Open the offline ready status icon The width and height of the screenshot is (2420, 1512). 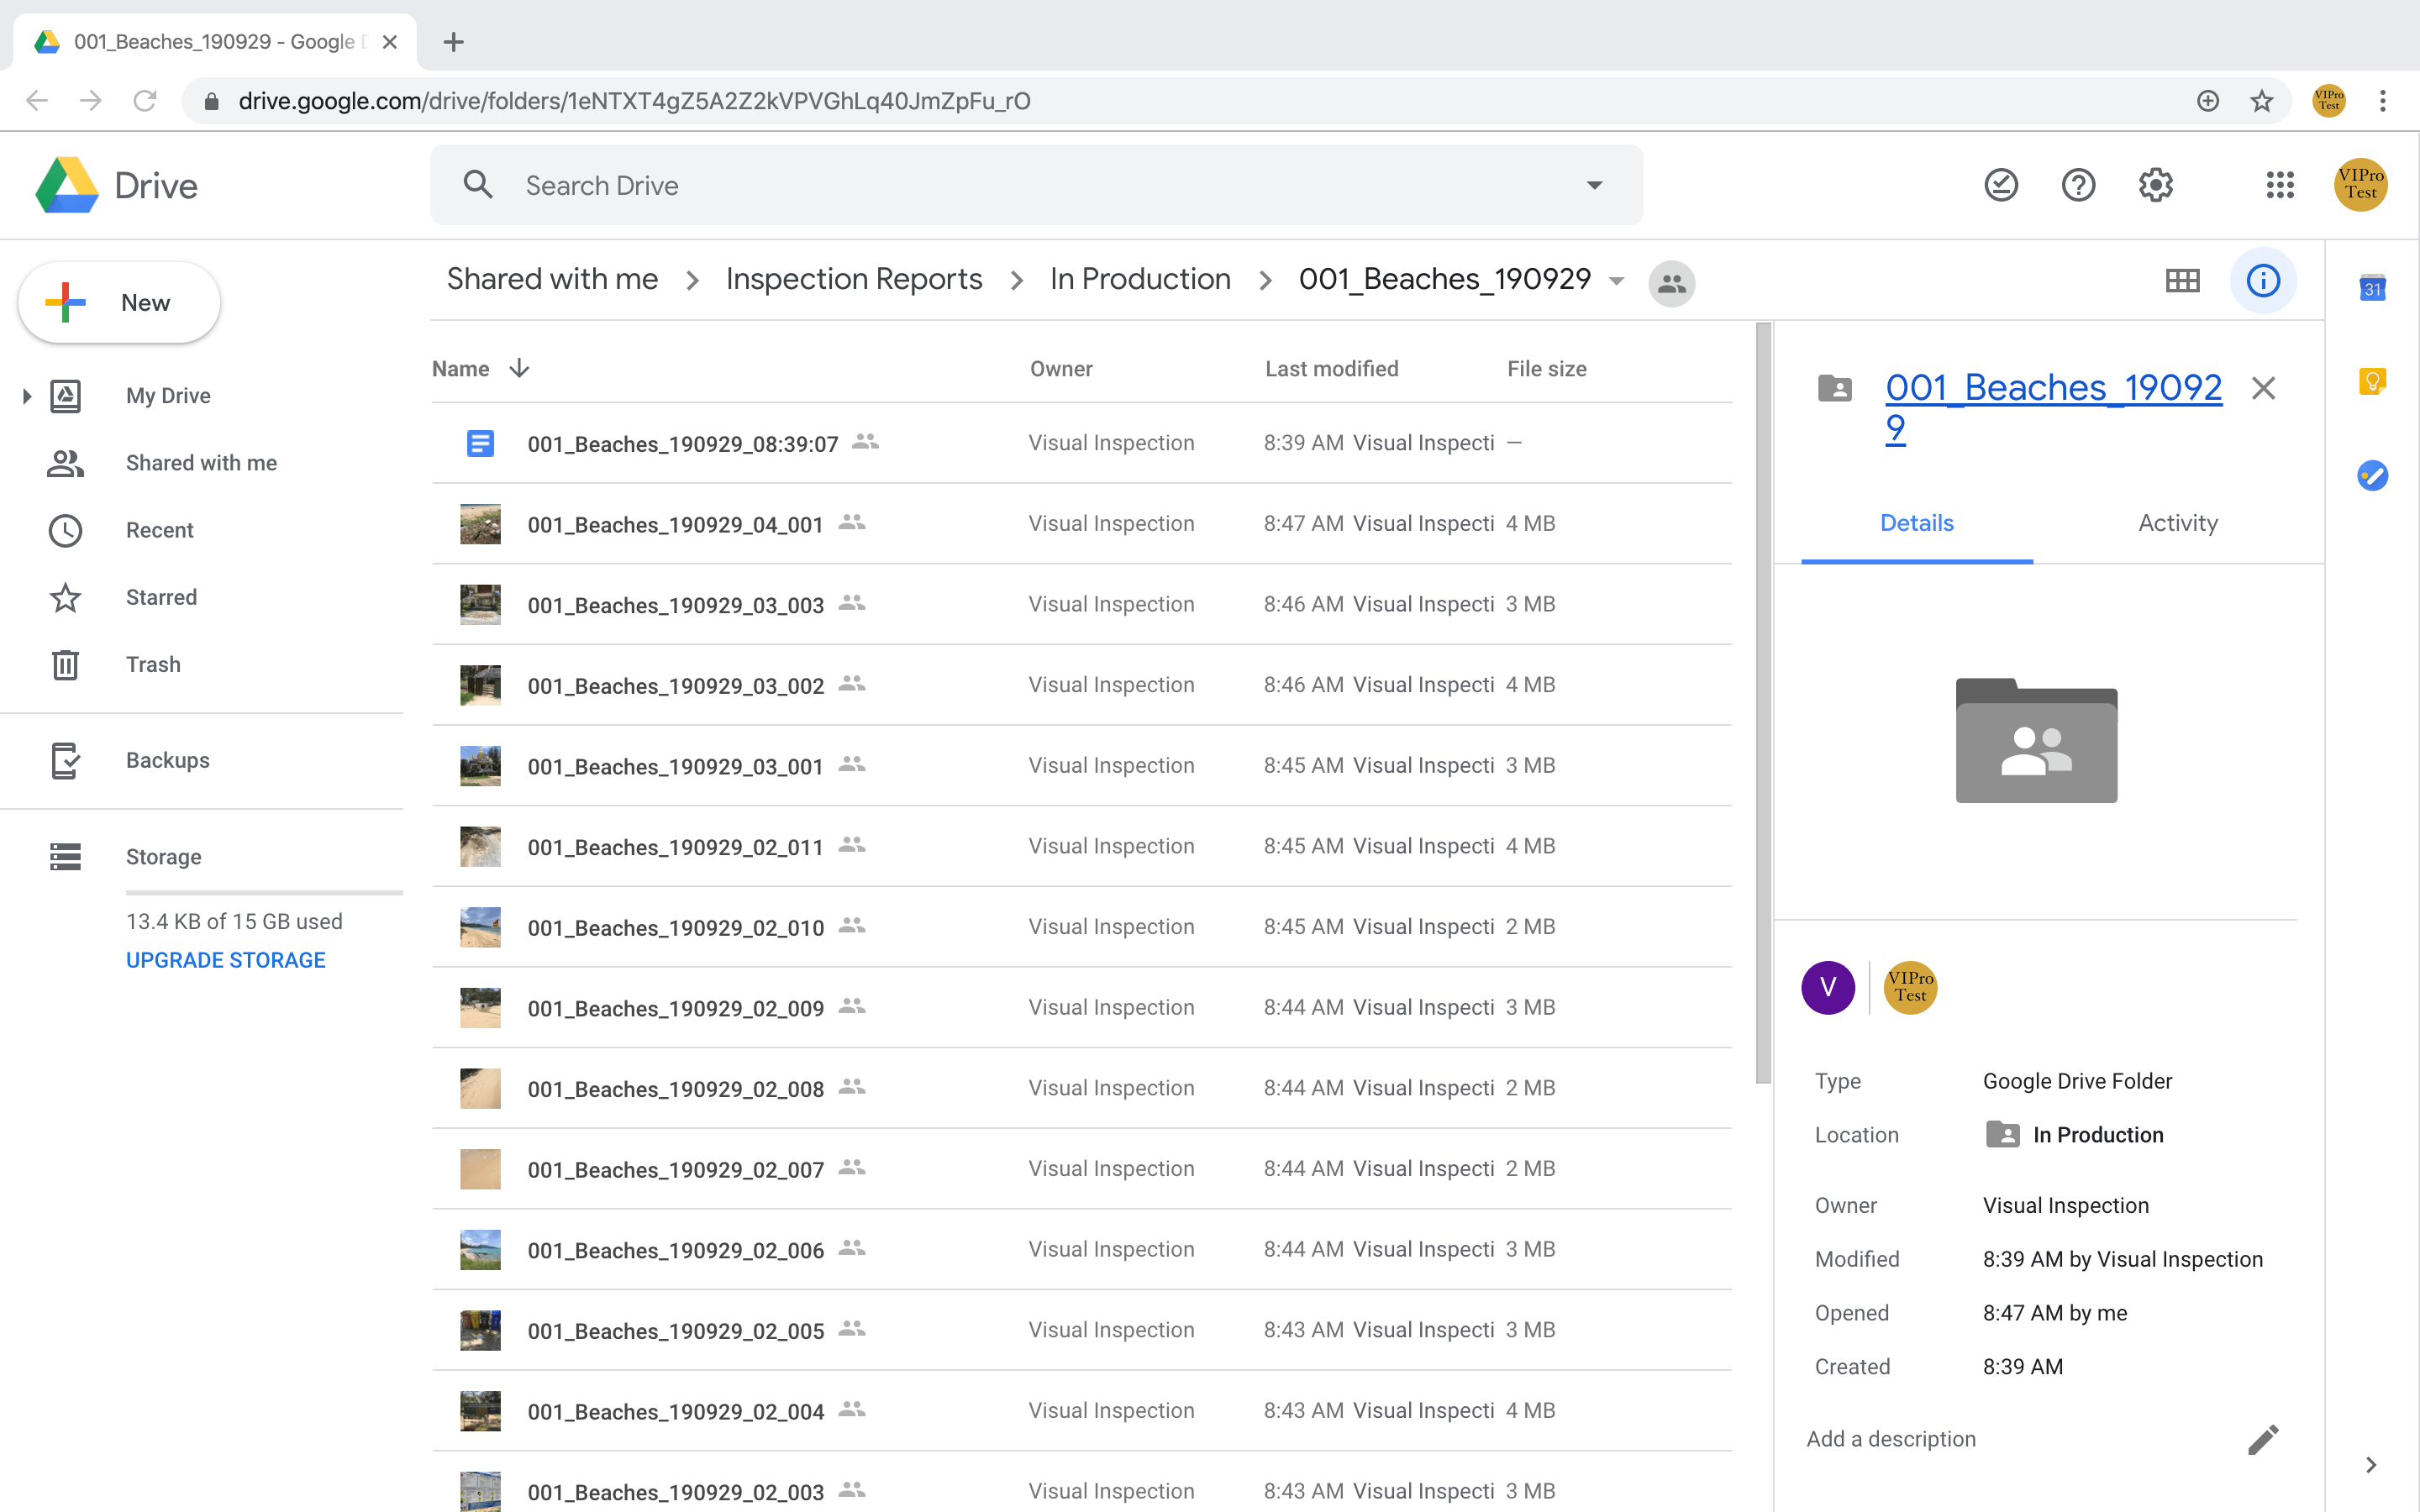pos(2001,185)
